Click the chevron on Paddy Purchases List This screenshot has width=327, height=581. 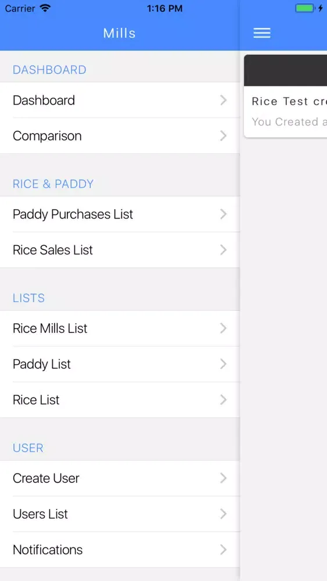(x=223, y=214)
